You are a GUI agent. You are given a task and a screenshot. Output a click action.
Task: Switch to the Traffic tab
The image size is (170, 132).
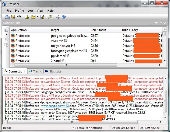pyautogui.click(x=35, y=71)
